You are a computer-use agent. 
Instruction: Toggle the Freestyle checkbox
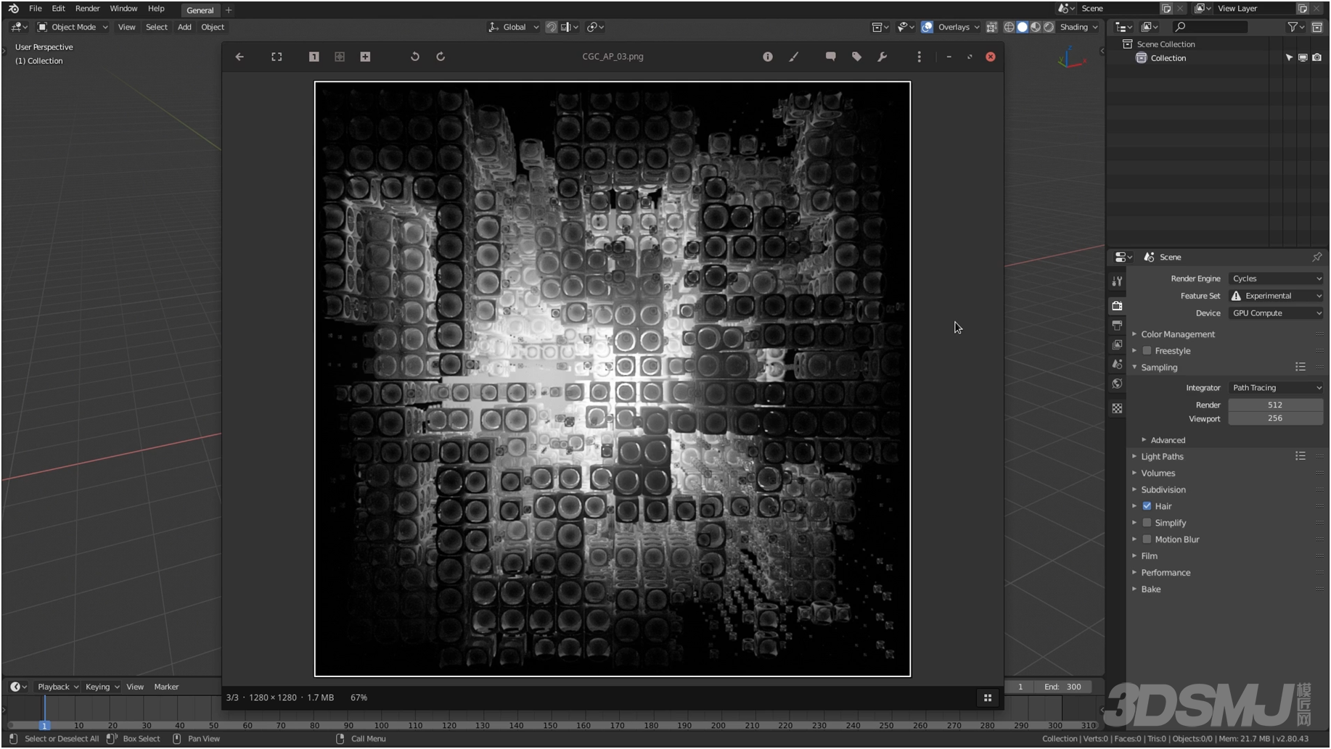pos(1147,351)
